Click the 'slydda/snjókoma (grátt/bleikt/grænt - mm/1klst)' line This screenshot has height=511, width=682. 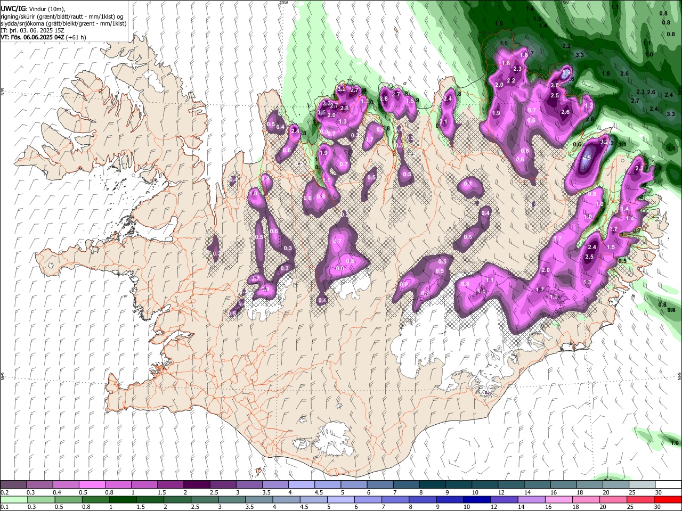pos(64,23)
